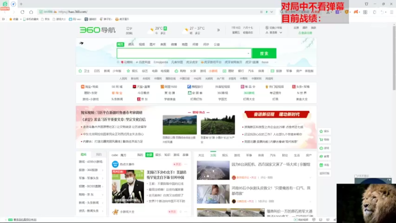Click the 娱乐 star icon in right sidebar
This screenshot has height=223, width=396.
click(321, 131)
